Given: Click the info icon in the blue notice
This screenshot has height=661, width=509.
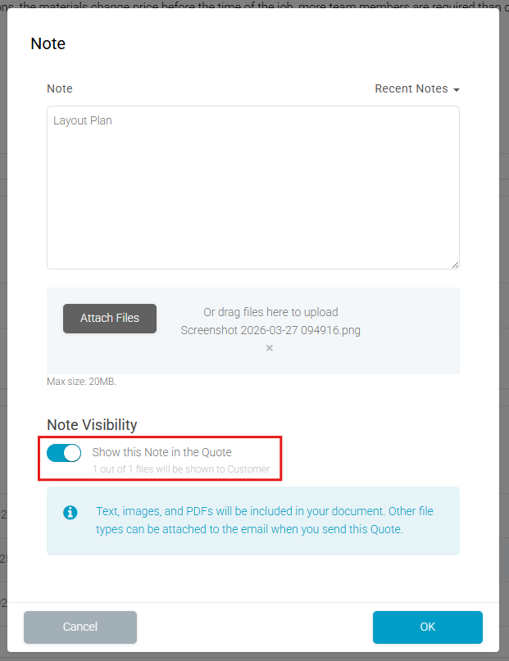Looking at the screenshot, I should tap(70, 512).
